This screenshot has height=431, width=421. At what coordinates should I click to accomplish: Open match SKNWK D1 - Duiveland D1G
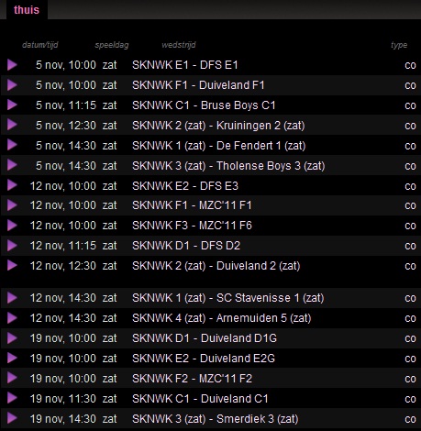click(x=205, y=338)
